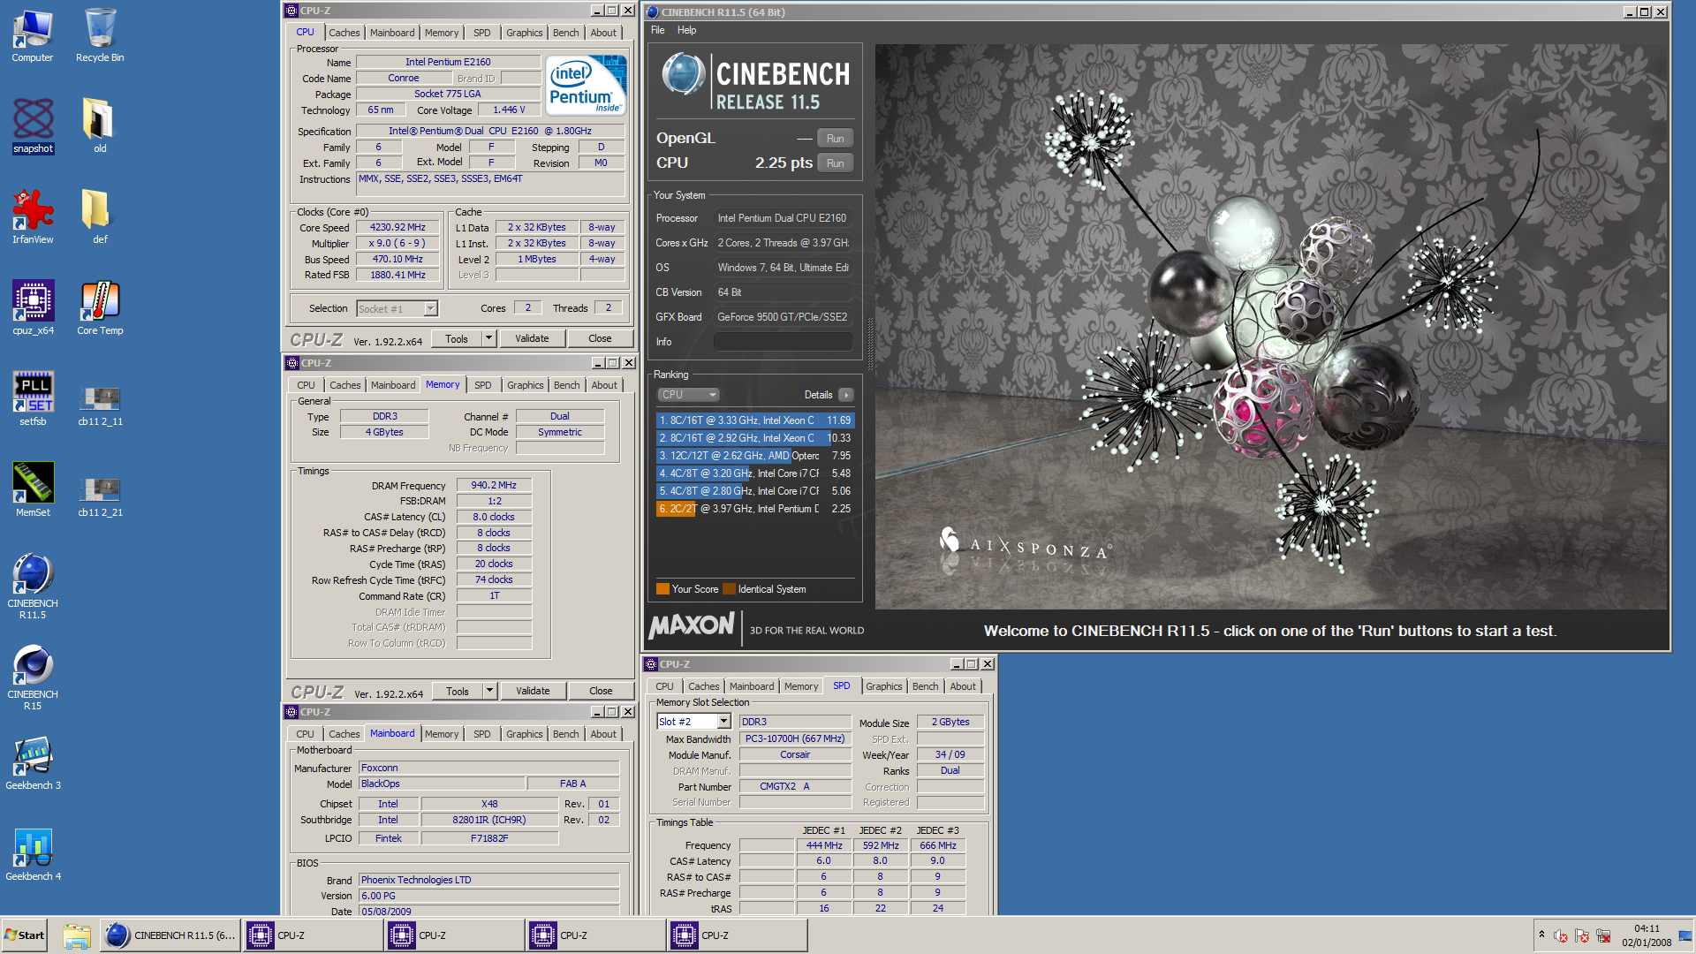The image size is (1696, 954).
Task: Click CPU-Z icon in top CPU-Z titlebar
Action: click(x=291, y=11)
